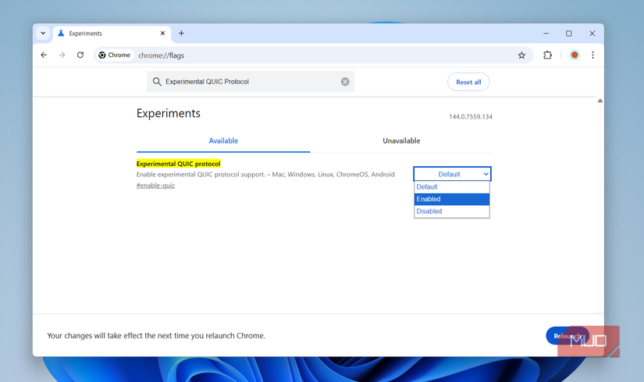Click the QUIC protocol description text

(x=265, y=175)
